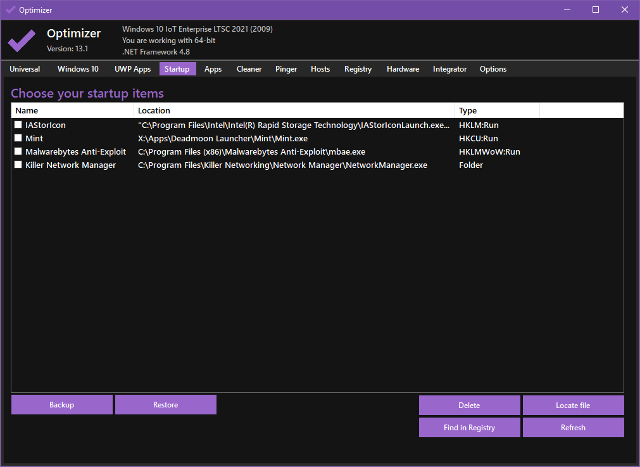
Task: Switch to the Windows 10 tab
Action: coord(78,69)
